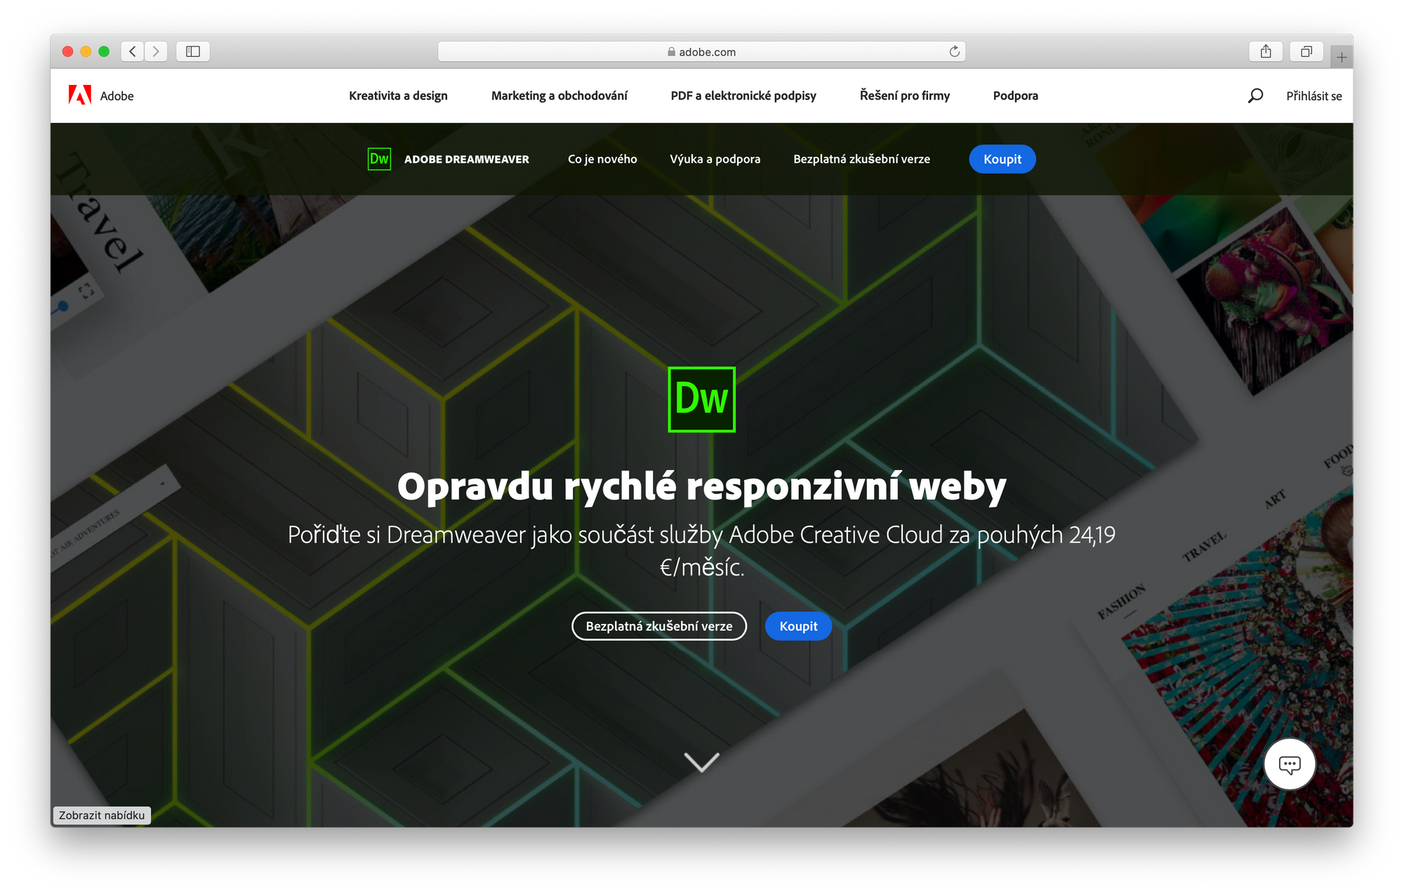
Task: Open the search magnifier icon
Action: [x=1255, y=95]
